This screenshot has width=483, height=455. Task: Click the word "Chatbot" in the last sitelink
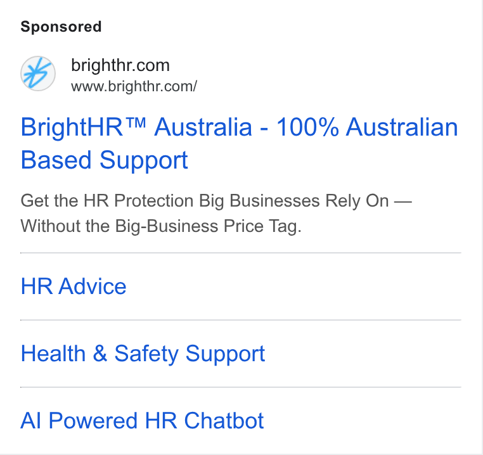click(x=224, y=421)
